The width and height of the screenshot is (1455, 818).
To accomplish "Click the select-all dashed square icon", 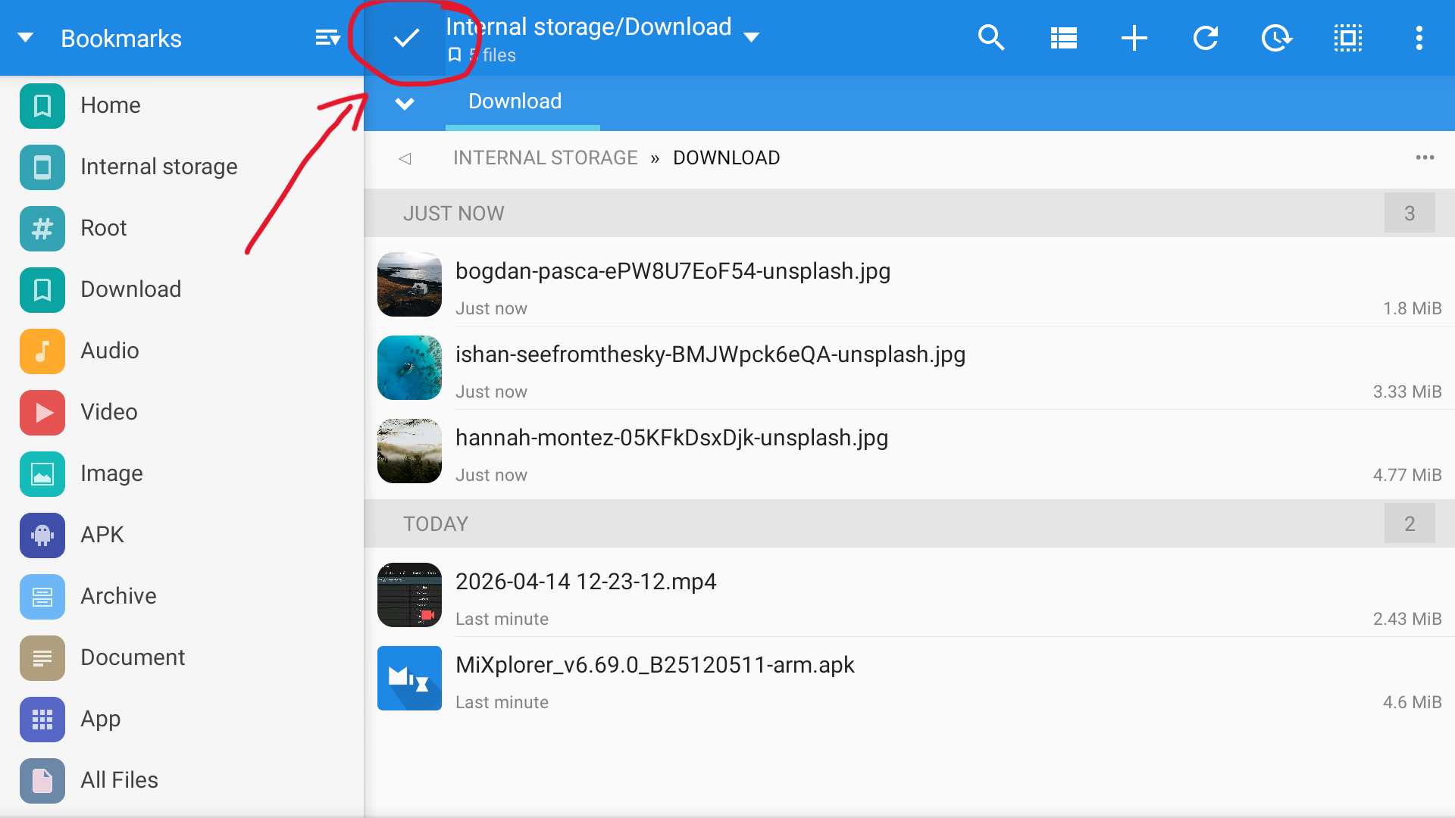I will pos(1347,38).
